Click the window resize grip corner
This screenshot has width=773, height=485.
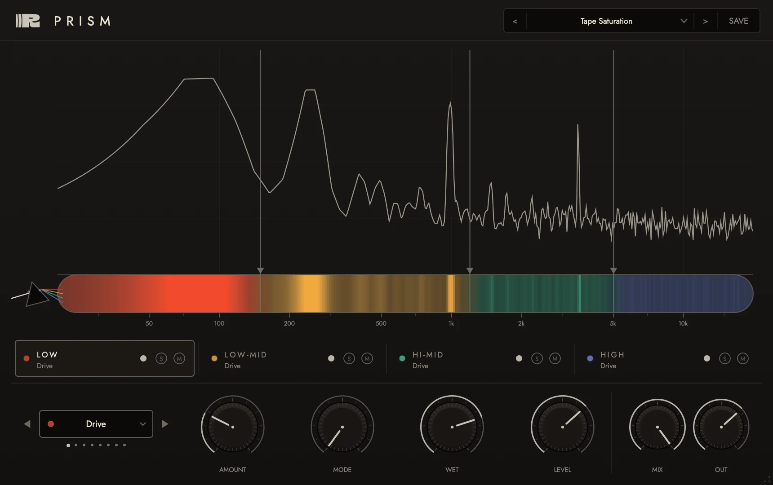(x=768, y=480)
